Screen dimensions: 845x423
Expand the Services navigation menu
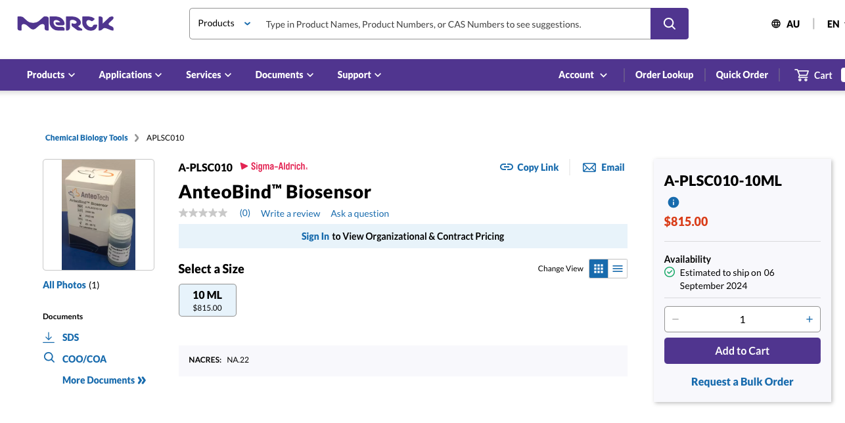[x=209, y=75]
